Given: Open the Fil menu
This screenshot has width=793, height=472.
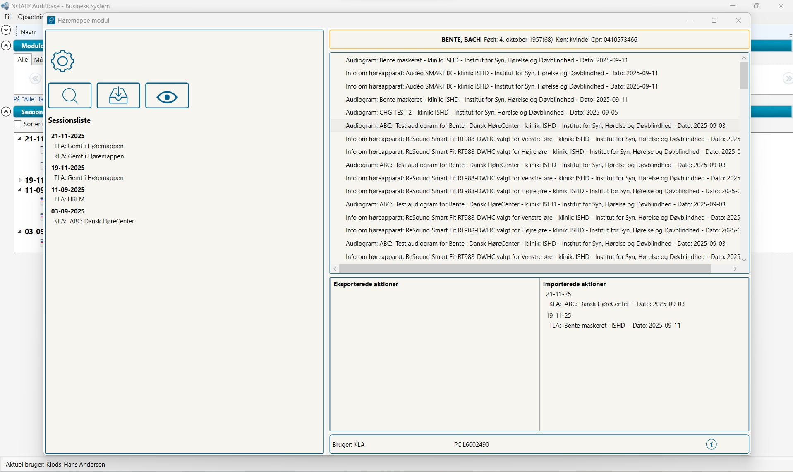Looking at the screenshot, I should [x=7, y=17].
